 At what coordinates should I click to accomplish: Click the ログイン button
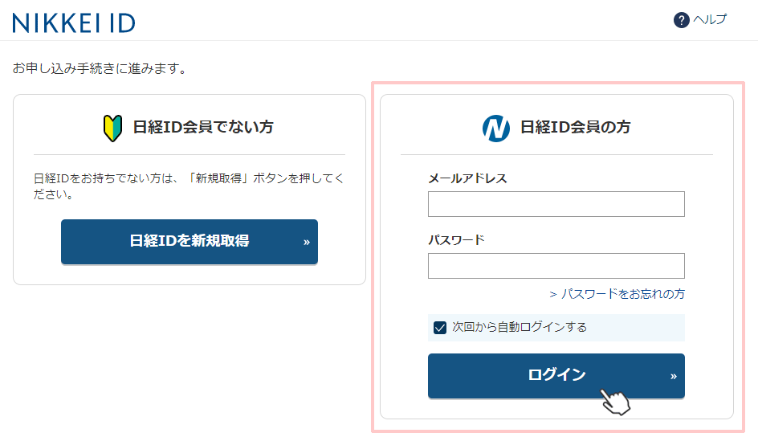pyautogui.click(x=556, y=376)
